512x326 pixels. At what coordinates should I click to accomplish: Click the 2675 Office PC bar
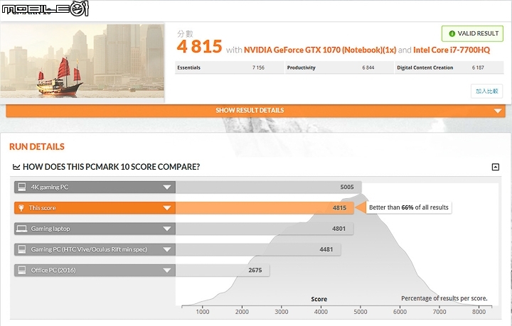[223, 271]
